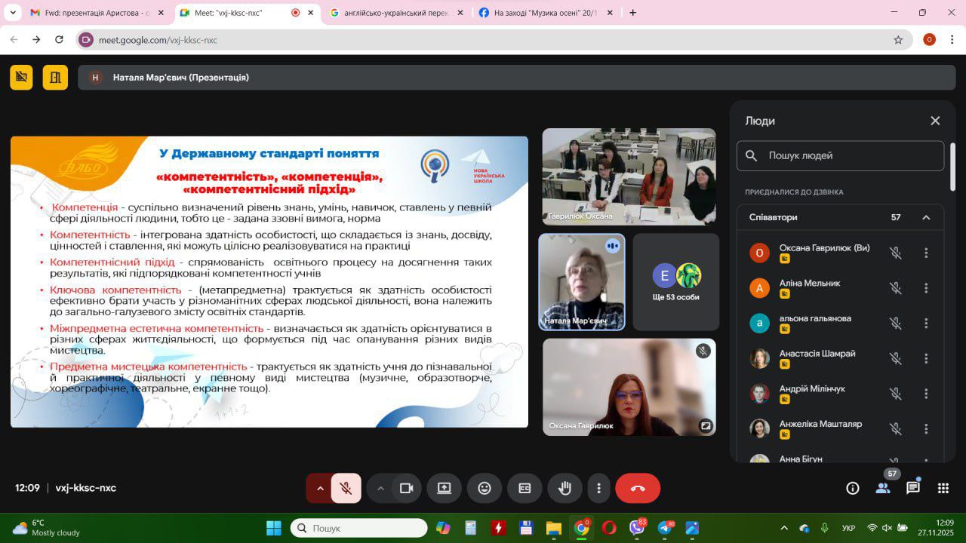Open the activities grid icon
The image size is (966, 543).
pos(943,488)
